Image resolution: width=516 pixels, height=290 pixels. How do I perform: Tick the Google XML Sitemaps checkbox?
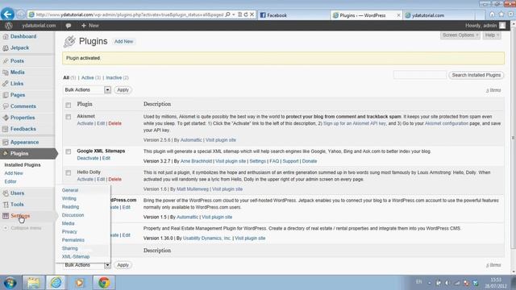(x=68, y=151)
